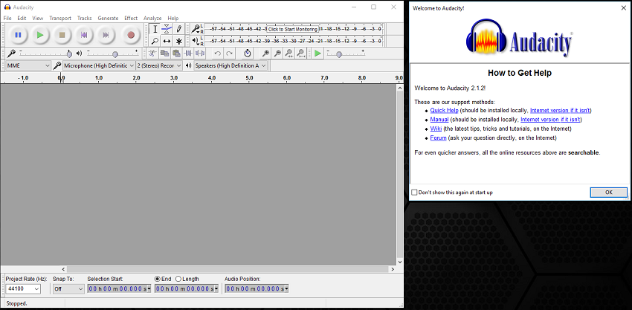Open the Wiki link
Screen dimensions: 632x310
[436, 129]
